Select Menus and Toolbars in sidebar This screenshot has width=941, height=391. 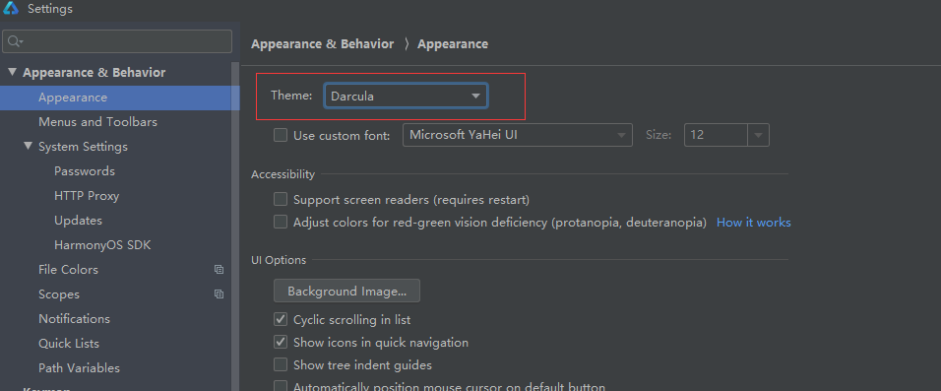click(97, 122)
